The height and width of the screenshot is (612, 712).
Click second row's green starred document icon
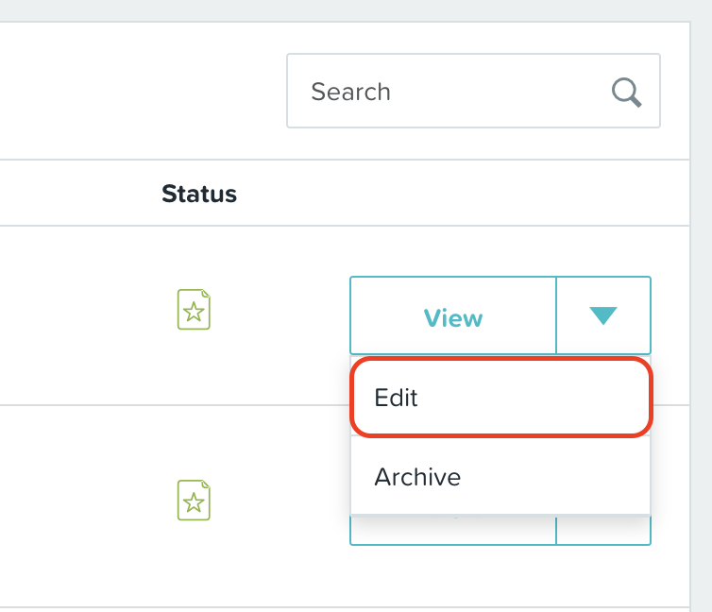pyautogui.click(x=194, y=500)
